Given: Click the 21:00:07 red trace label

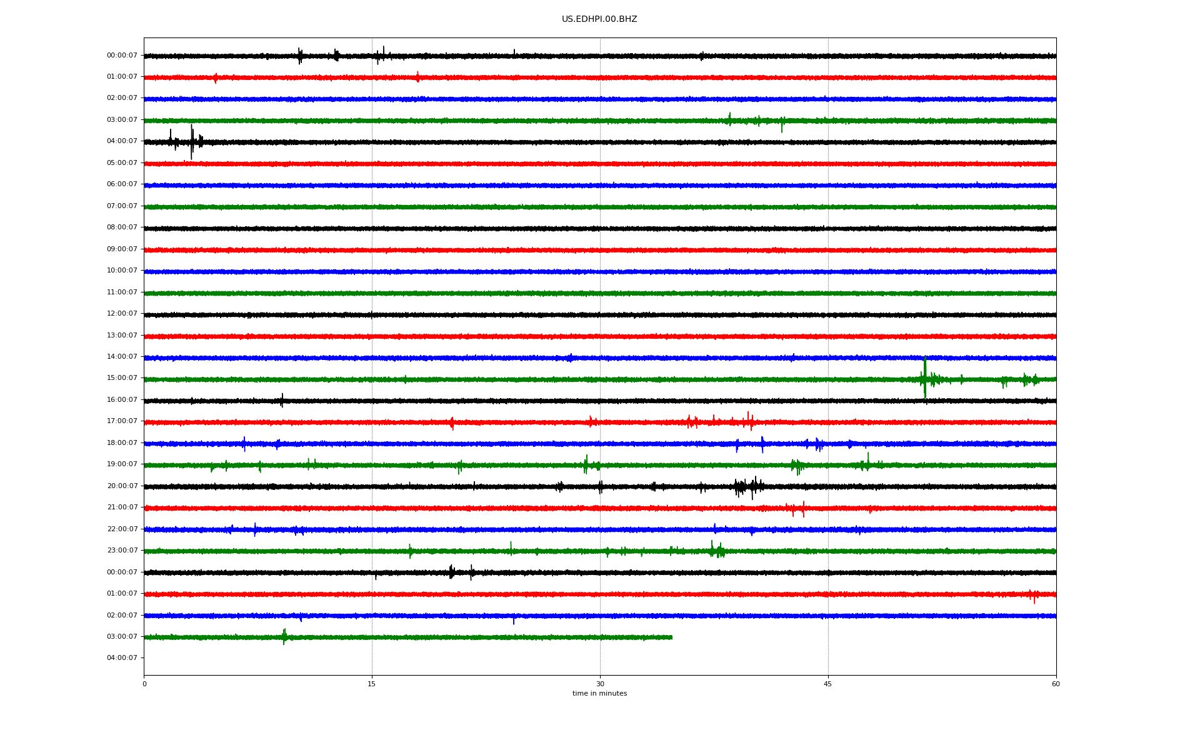Looking at the screenshot, I should tap(122, 507).
